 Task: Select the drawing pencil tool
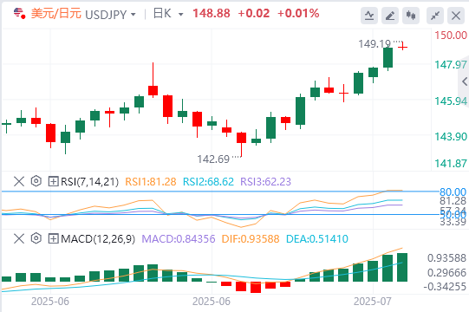pos(390,16)
